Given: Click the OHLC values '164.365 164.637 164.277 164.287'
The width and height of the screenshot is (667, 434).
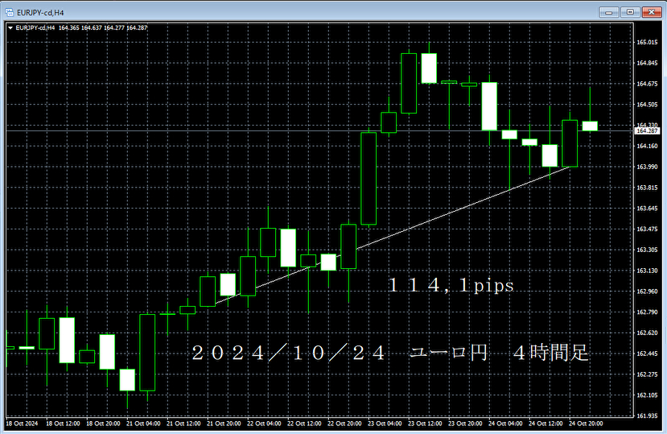Looking at the screenshot, I should click(103, 28).
